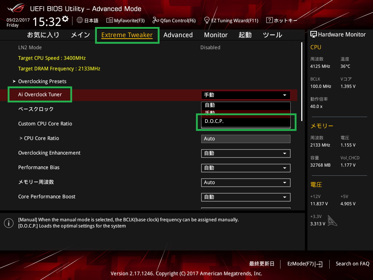Click the settings gear next to the clock

[65, 19]
